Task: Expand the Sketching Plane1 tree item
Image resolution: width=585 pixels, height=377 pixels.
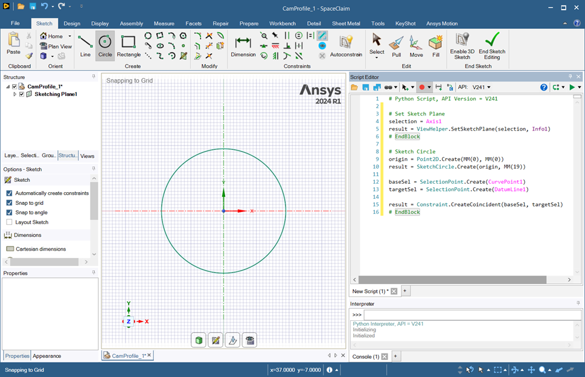Action: coord(15,94)
